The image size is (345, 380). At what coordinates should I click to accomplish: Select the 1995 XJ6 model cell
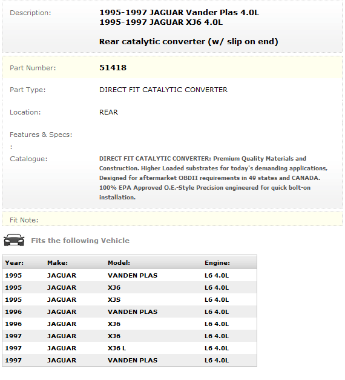(114, 288)
